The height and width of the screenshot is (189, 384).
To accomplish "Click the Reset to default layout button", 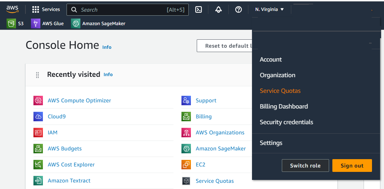I will tap(224, 46).
